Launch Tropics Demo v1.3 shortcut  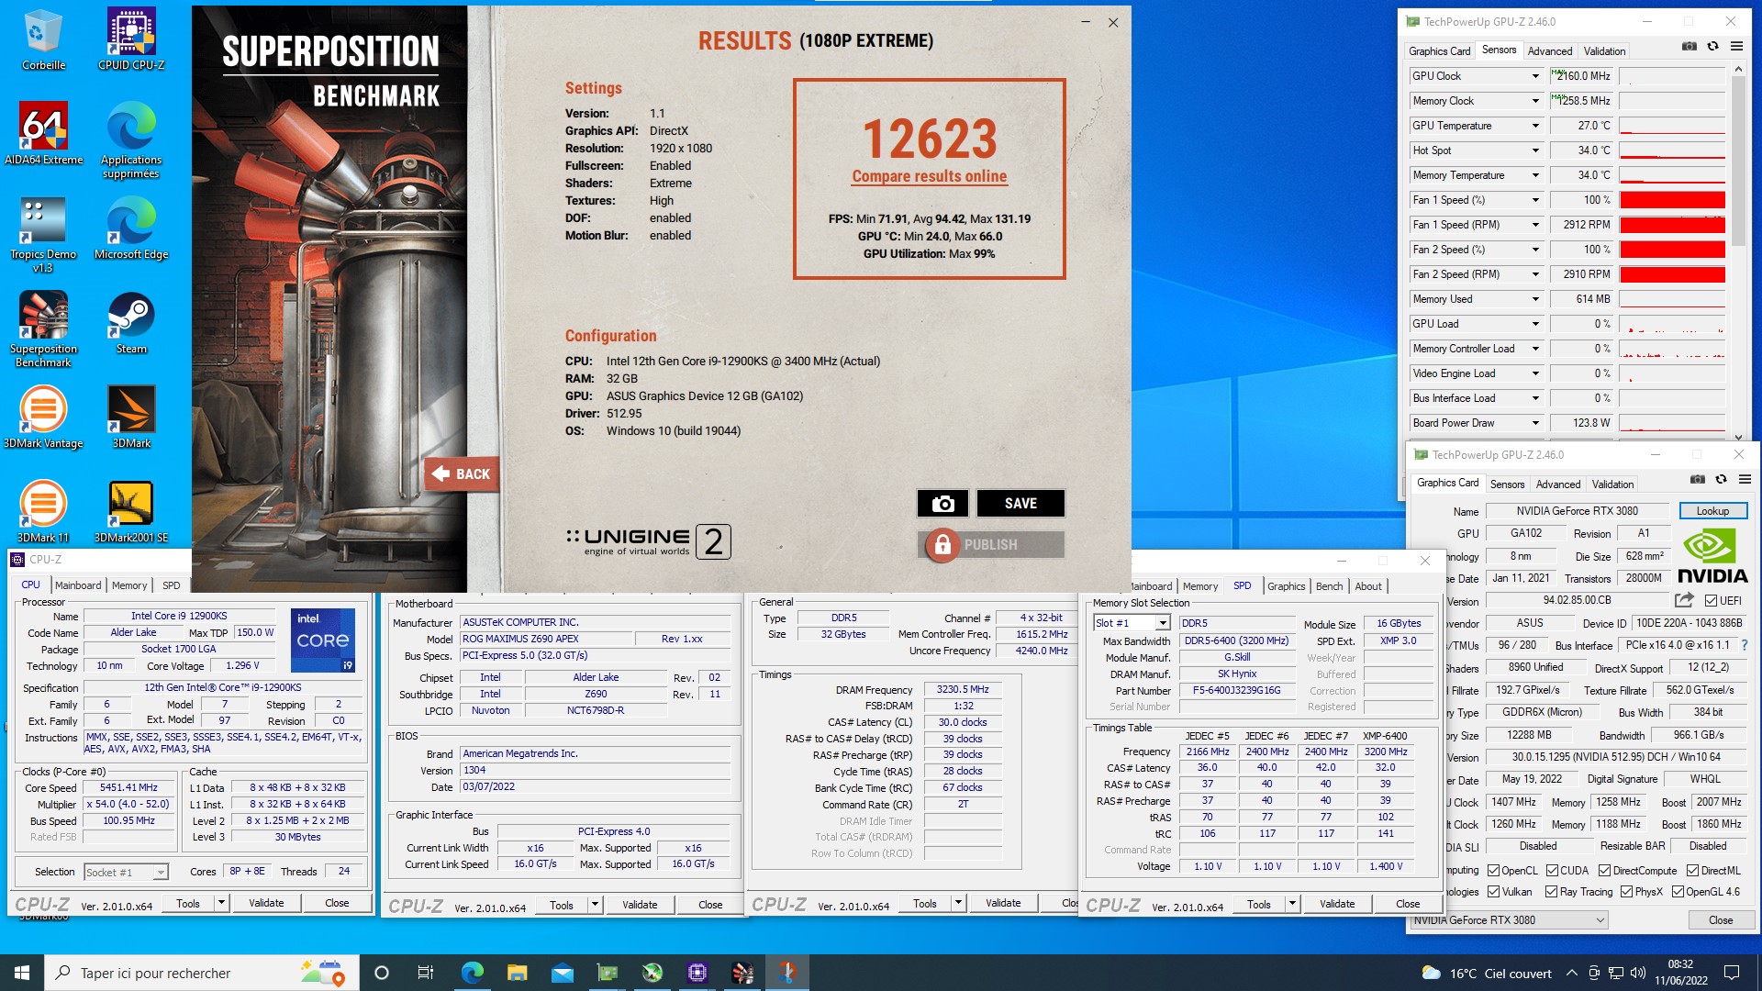coord(43,236)
